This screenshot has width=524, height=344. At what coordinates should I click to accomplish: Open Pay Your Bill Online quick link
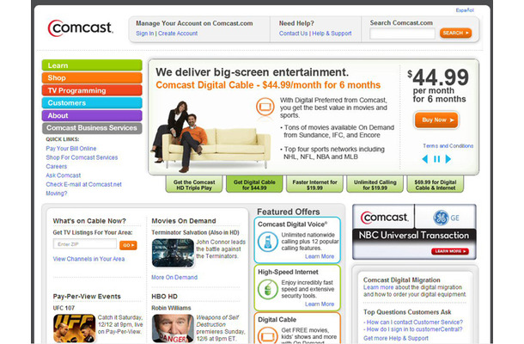tap(71, 148)
